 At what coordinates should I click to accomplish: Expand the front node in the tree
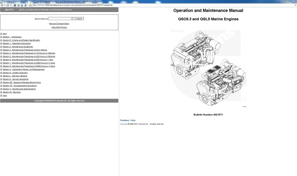pos(1,34)
